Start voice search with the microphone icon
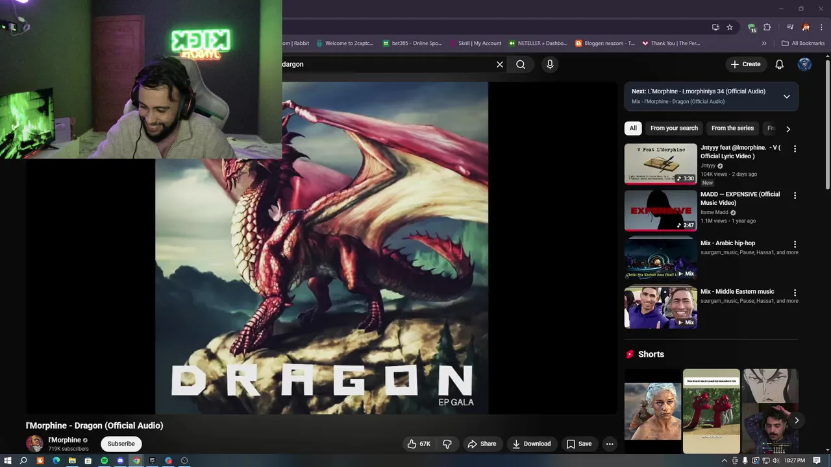This screenshot has height=467, width=831. (x=550, y=64)
